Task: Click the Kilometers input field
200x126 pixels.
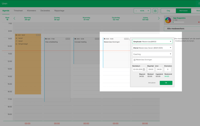Action: pyautogui.click(x=168, y=69)
